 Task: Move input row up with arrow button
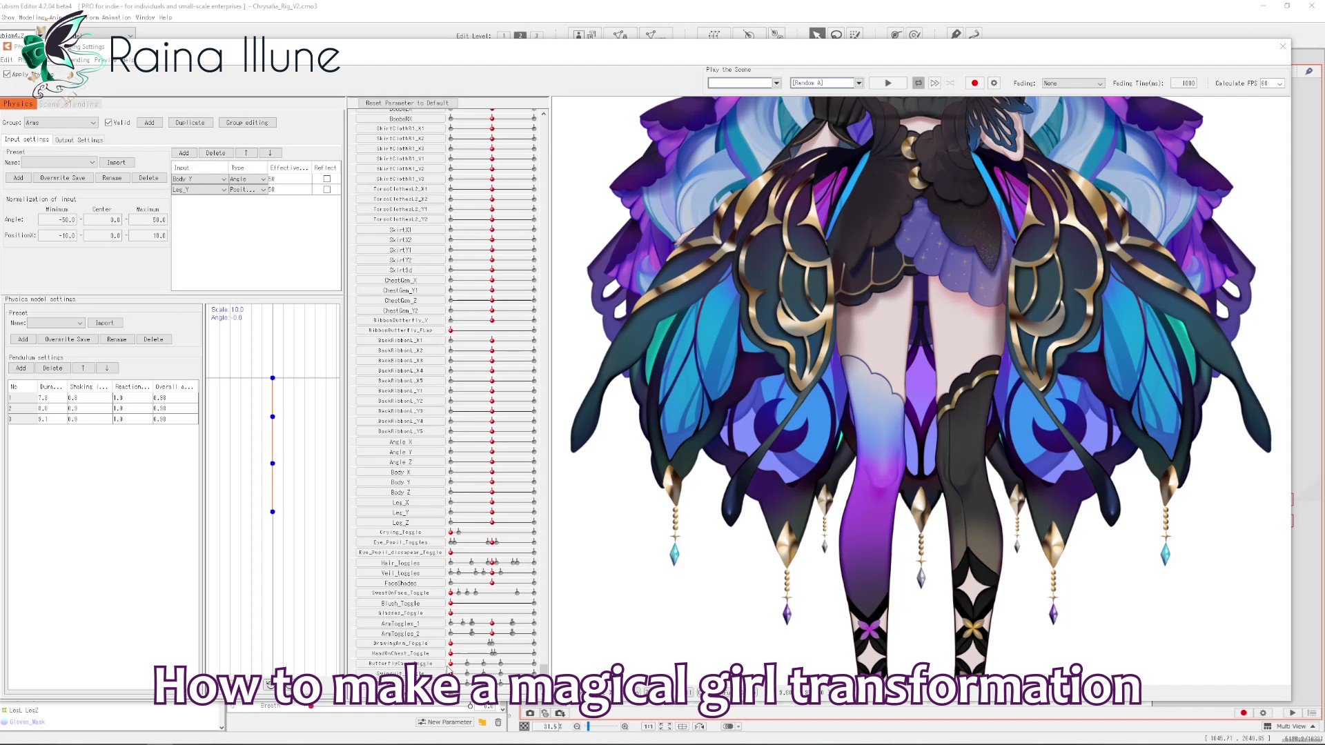pos(246,153)
